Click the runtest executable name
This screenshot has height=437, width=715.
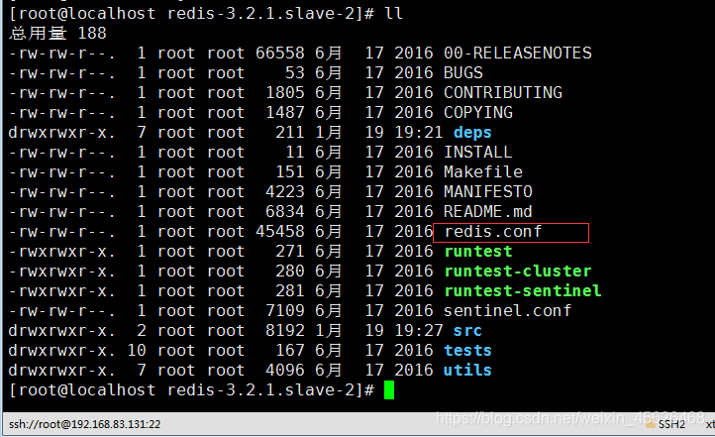click(x=478, y=252)
